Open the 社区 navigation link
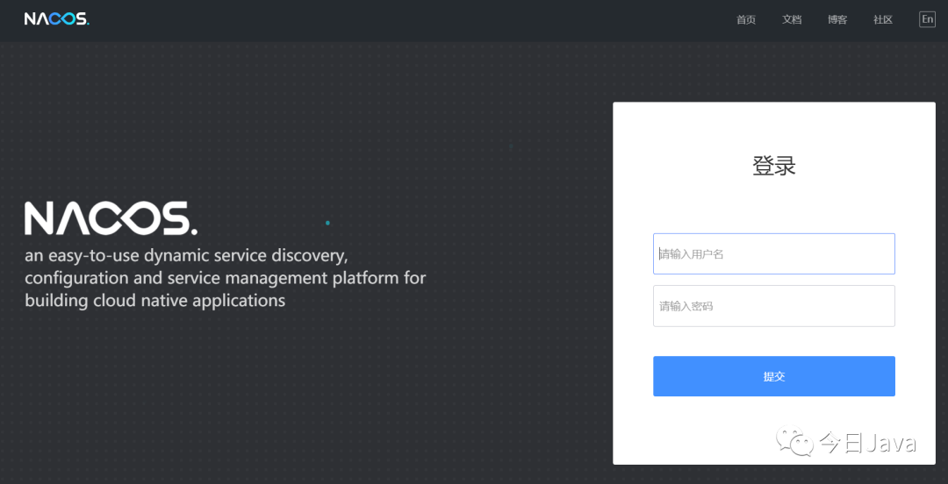 pyautogui.click(x=883, y=20)
